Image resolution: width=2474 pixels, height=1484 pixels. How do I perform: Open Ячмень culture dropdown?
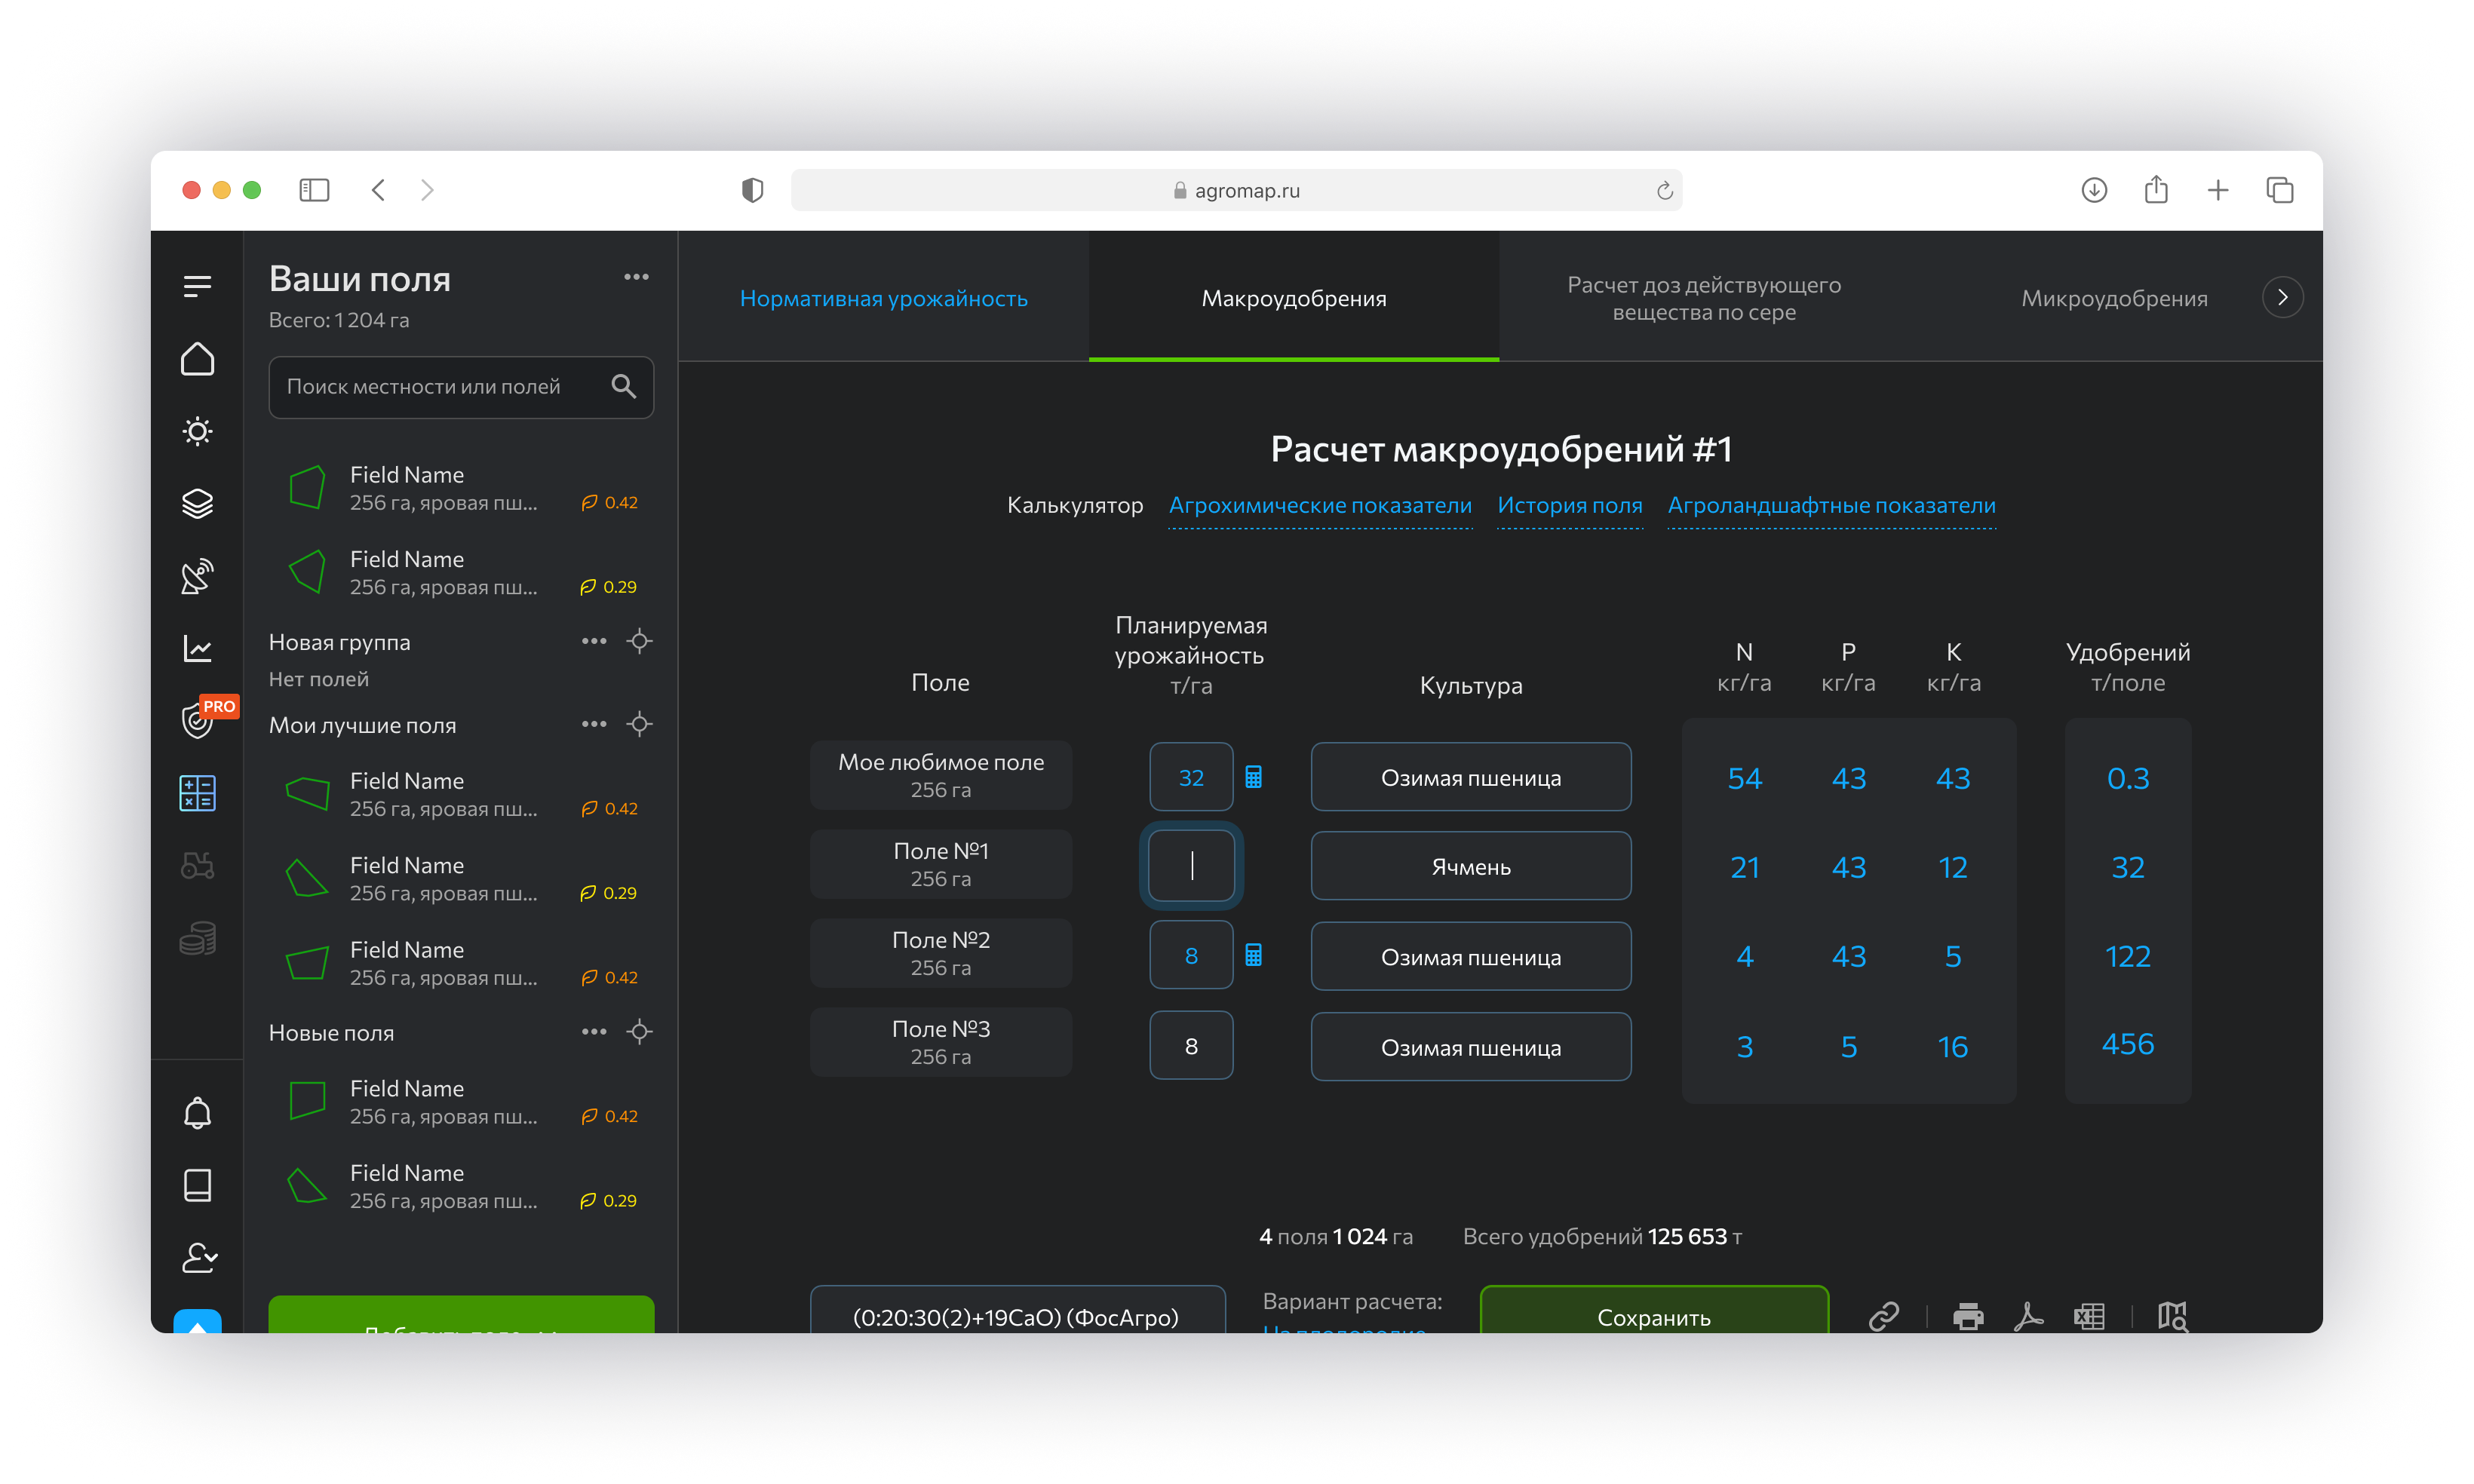(x=1471, y=866)
